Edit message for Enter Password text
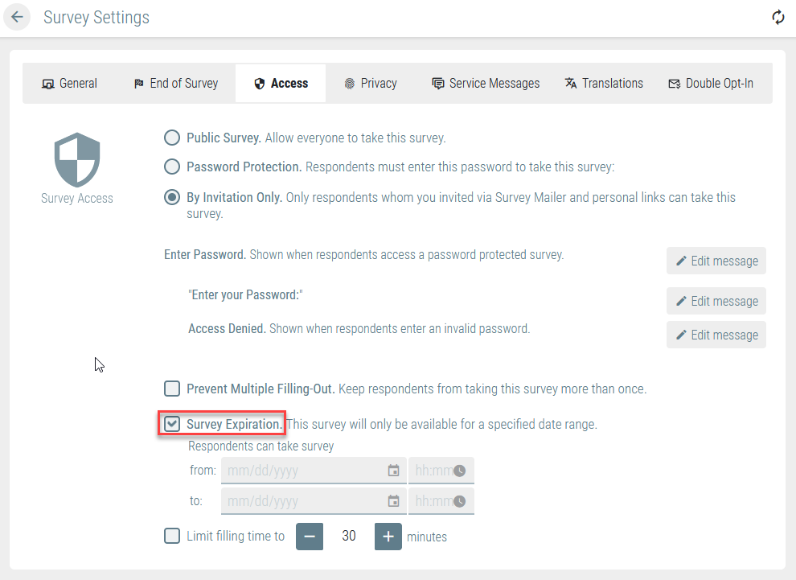The image size is (796, 580). coord(716,261)
